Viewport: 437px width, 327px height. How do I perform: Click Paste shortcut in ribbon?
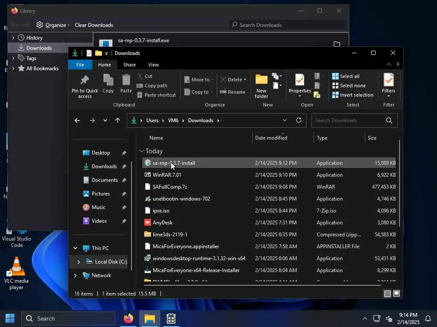click(x=157, y=95)
